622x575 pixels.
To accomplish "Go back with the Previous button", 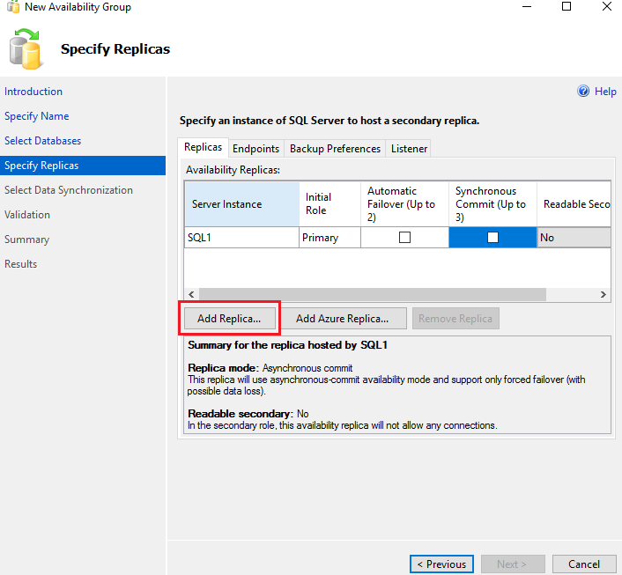I will coord(441,564).
